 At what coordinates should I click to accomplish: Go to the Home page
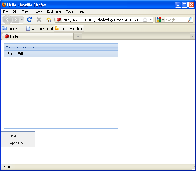click(49, 20)
